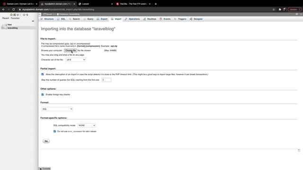This screenshot has width=303, height=170.
Task: Select laravelblog in the database tree
Action: coord(13,28)
